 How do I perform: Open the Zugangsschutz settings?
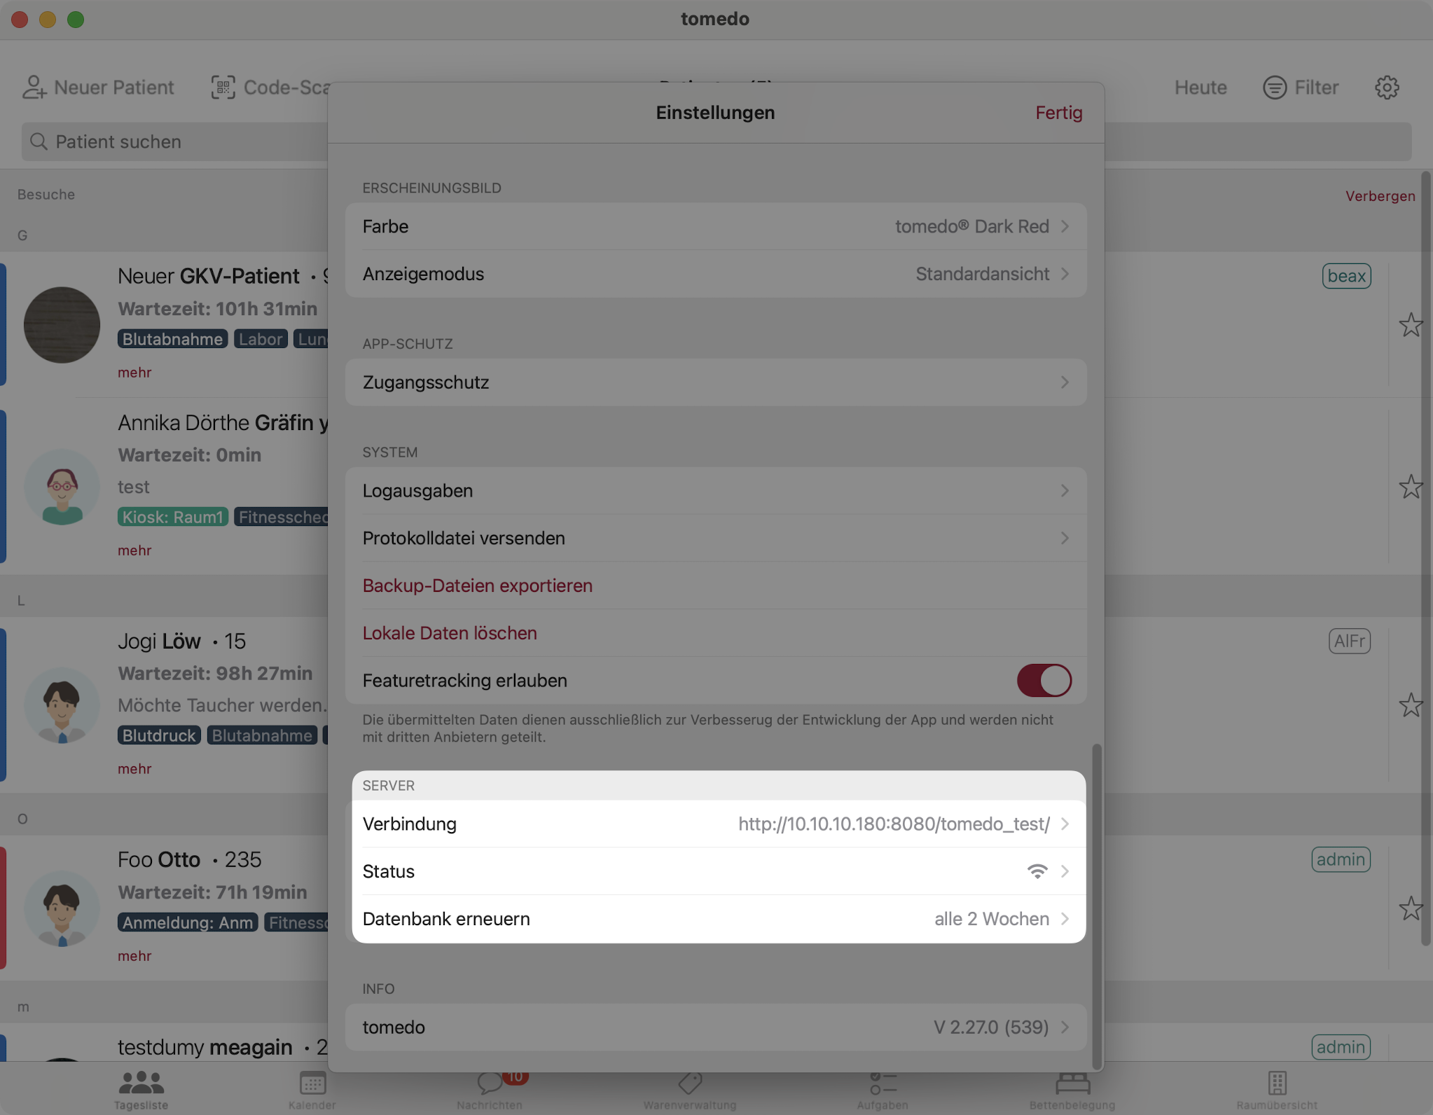pos(716,382)
